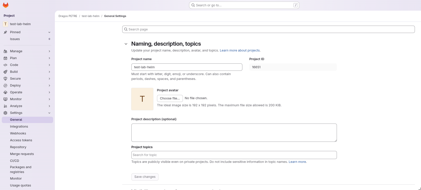Click the Code brackets icon
Viewport: 421px width, 190px height.
pos(5,65)
